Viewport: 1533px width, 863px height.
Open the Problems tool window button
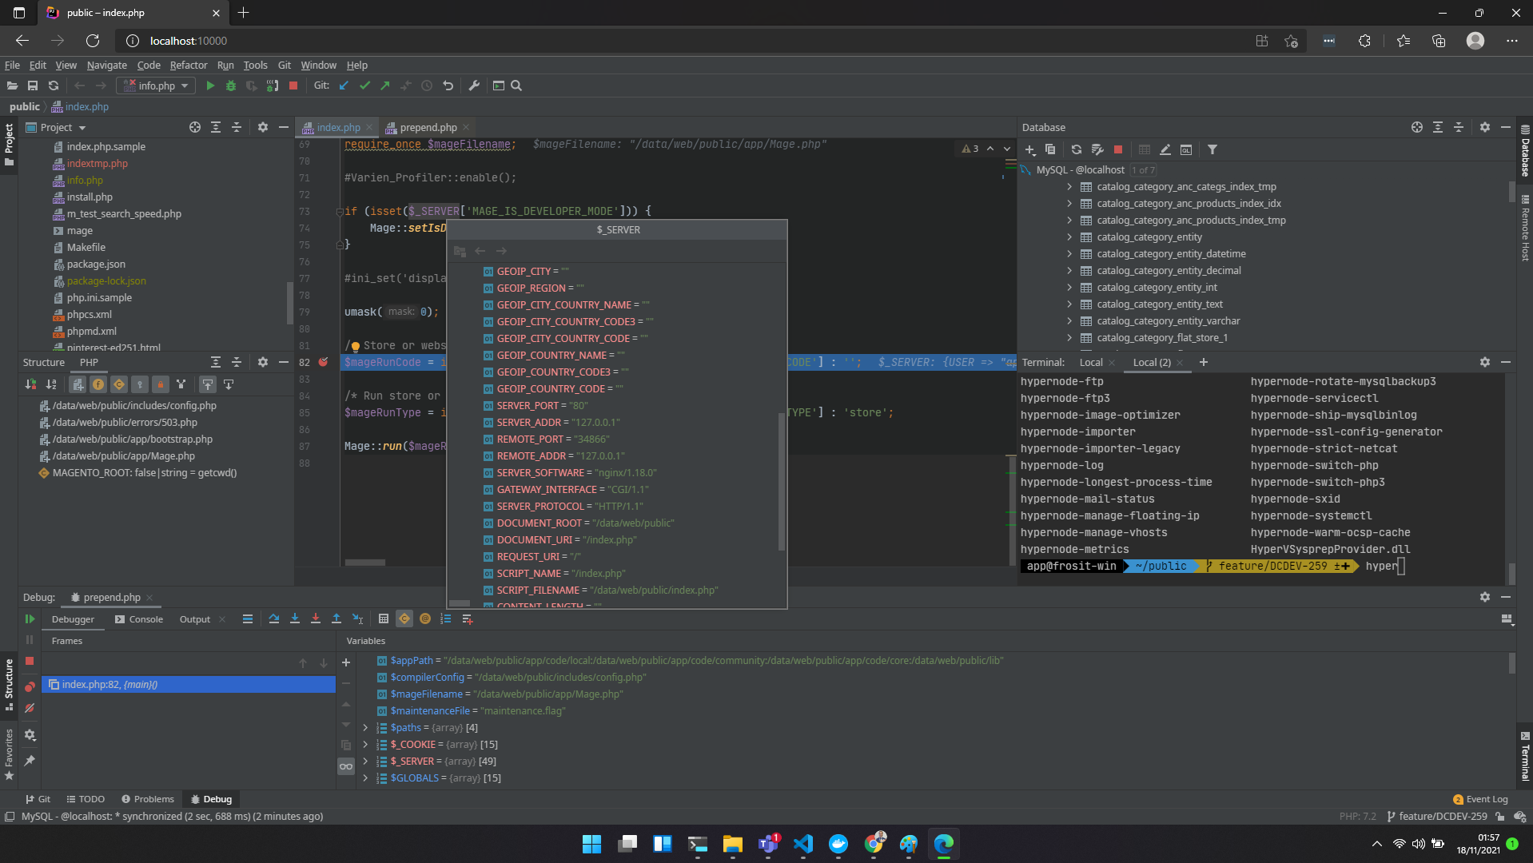148,799
